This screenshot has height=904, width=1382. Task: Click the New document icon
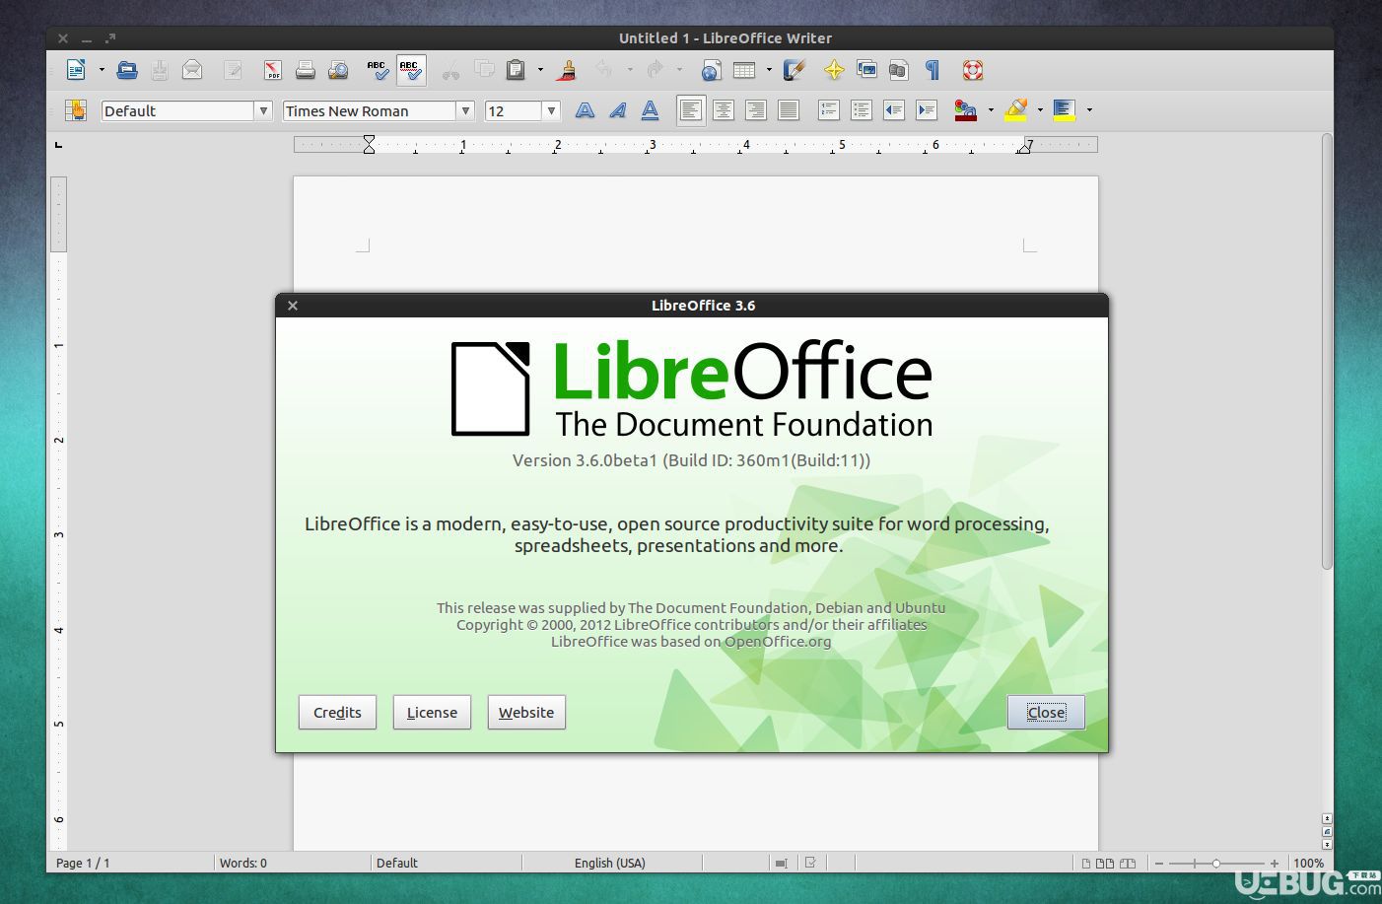click(x=76, y=70)
